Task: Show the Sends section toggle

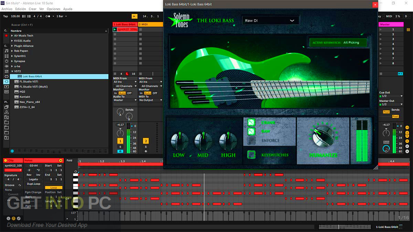Action: click(407, 132)
